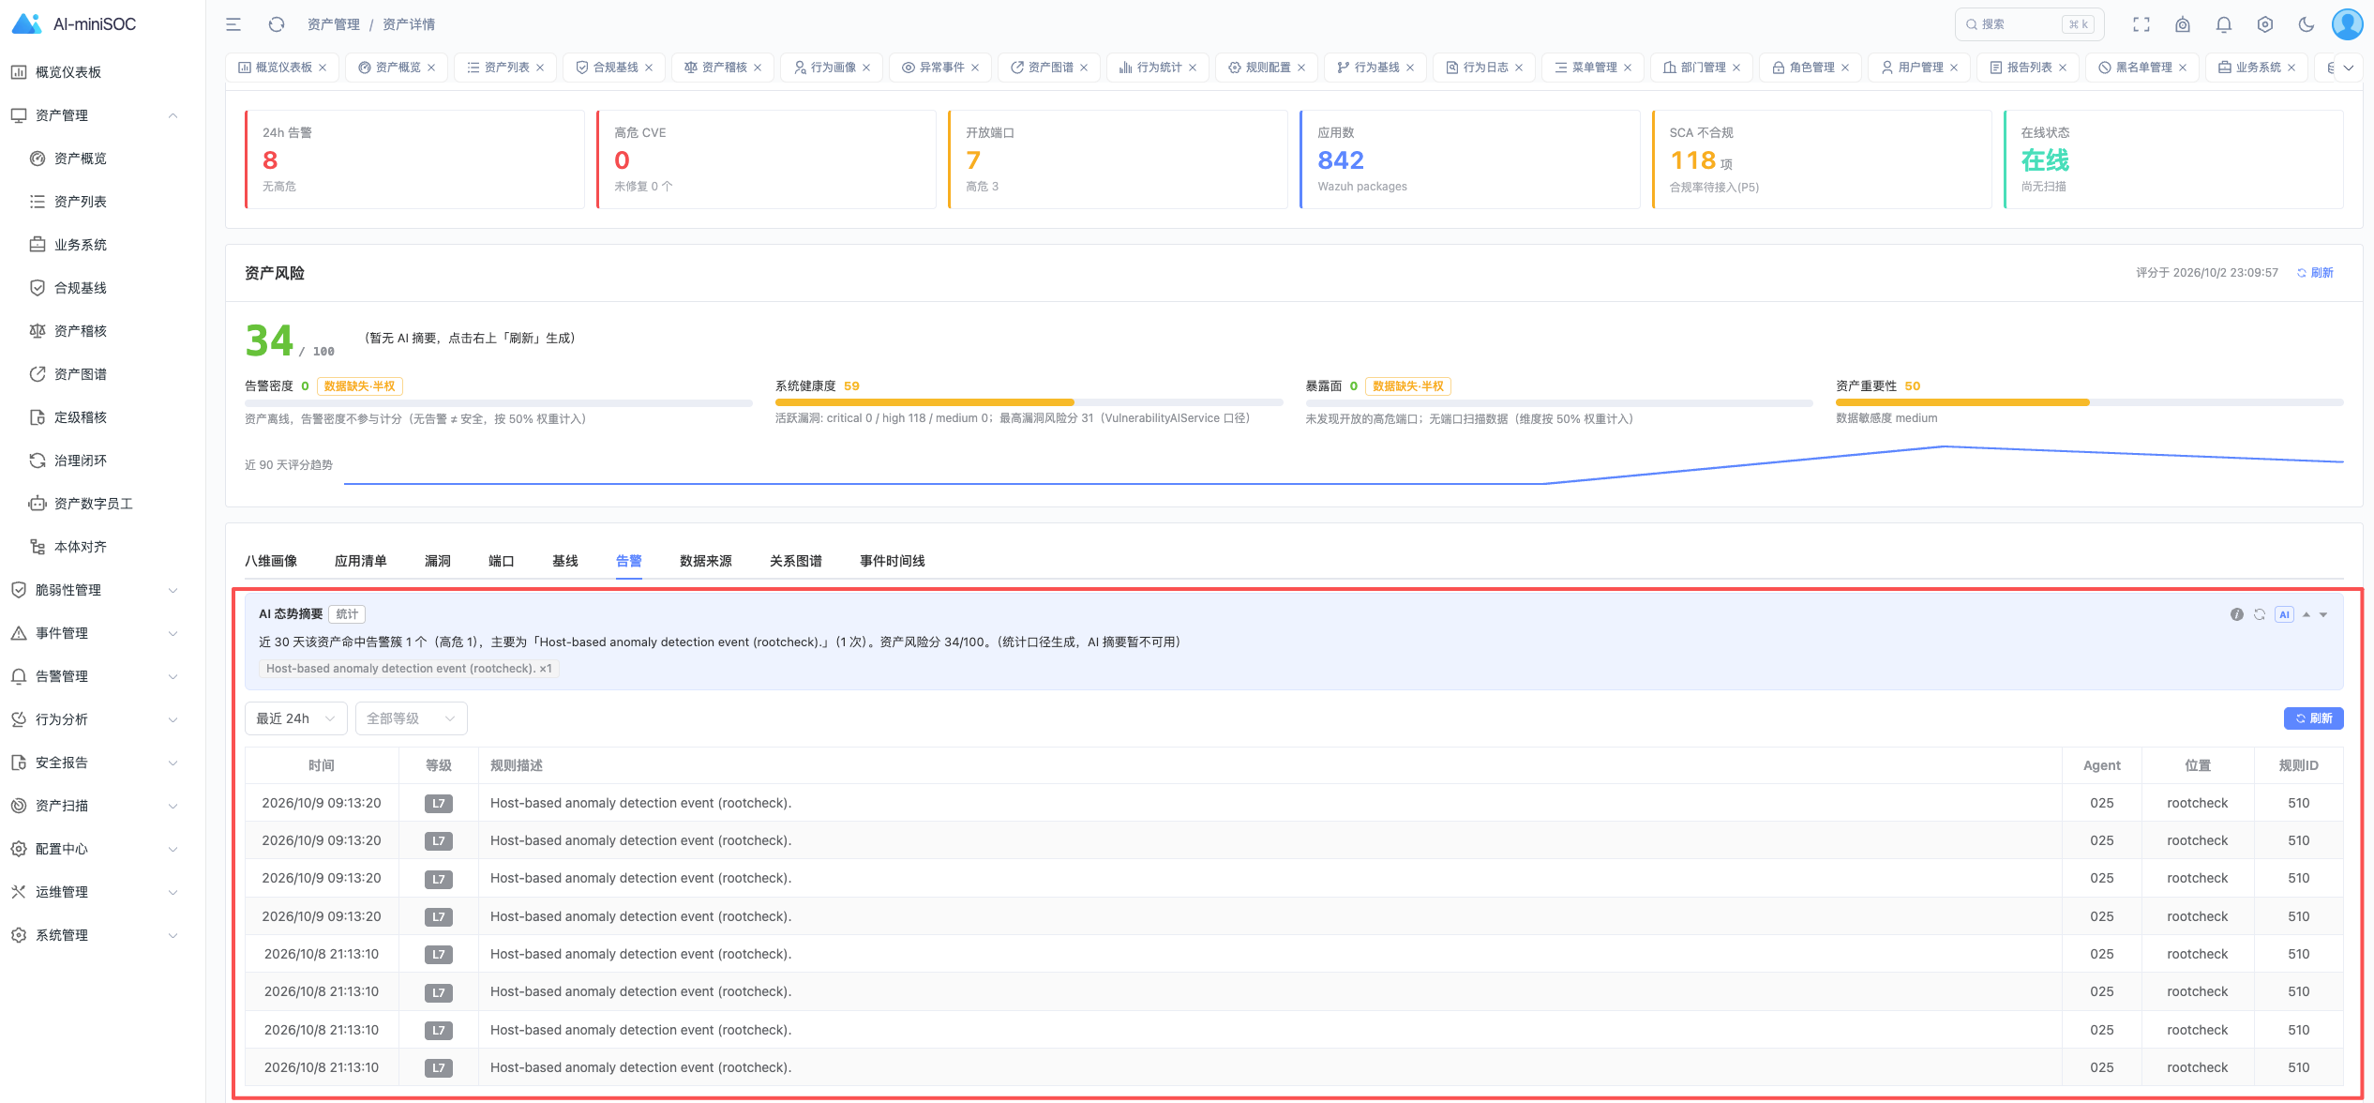Screen dimensions: 2374x1103
Task: Open the info icon in the AI 态势摘要 panel
Action: pos(2237,614)
